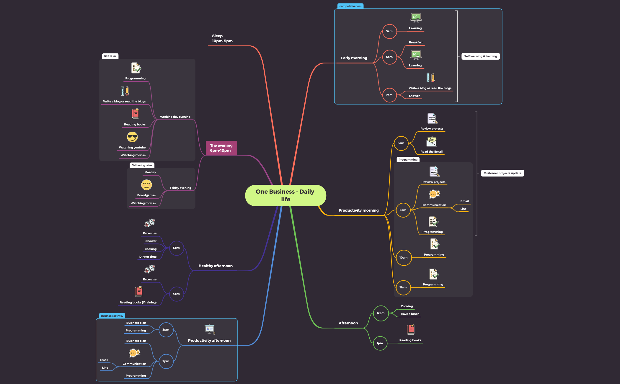Select the sunglasses emoji near Watching youtube
The width and height of the screenshot is (620, 384).
click(x=132, y=137)
